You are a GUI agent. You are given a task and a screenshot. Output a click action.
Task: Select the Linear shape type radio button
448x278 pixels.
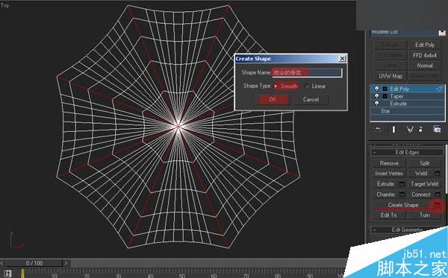(307, 86)
